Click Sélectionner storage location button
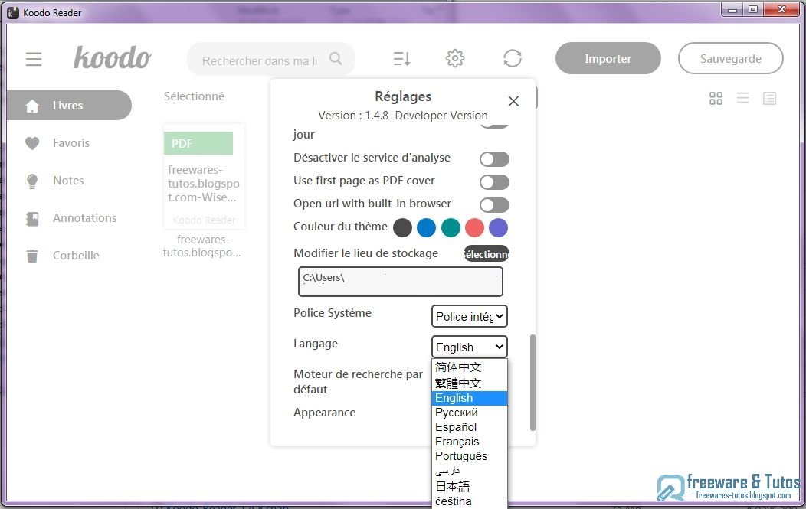 tap(487, 253)
